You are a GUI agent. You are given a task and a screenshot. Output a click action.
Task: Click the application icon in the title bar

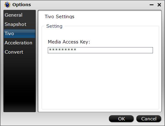(x=7, y=5)
